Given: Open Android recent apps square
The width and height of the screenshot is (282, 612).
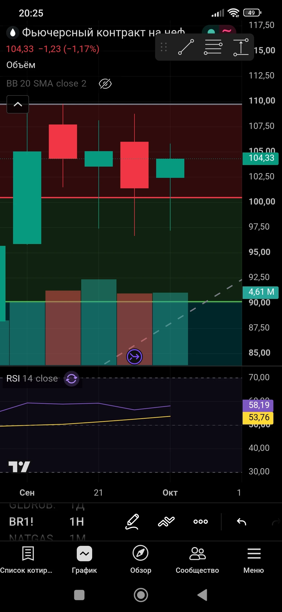Looking at the screenshot, I should click(x=79, y=595).
